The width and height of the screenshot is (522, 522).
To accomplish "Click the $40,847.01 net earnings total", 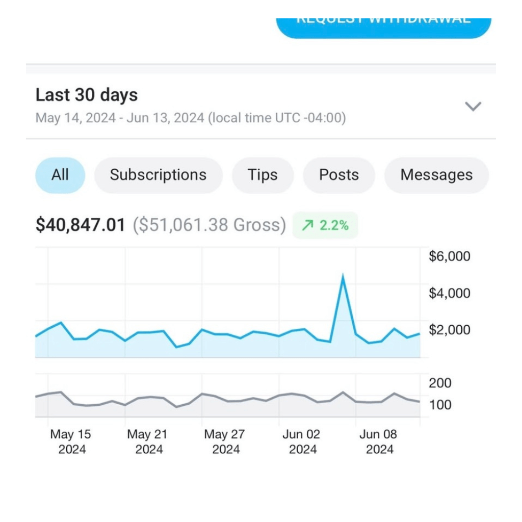I will click(x=80, y=225).
